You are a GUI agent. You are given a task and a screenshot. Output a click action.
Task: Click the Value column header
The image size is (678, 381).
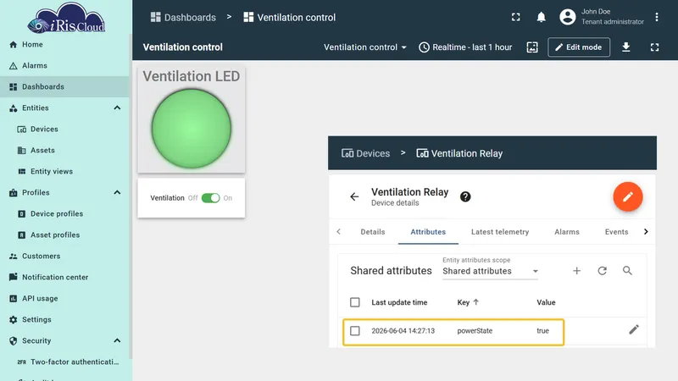546,302
